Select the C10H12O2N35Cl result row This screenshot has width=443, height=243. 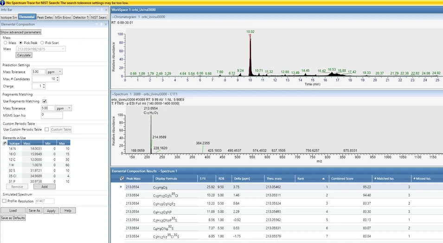pos(283,195)
